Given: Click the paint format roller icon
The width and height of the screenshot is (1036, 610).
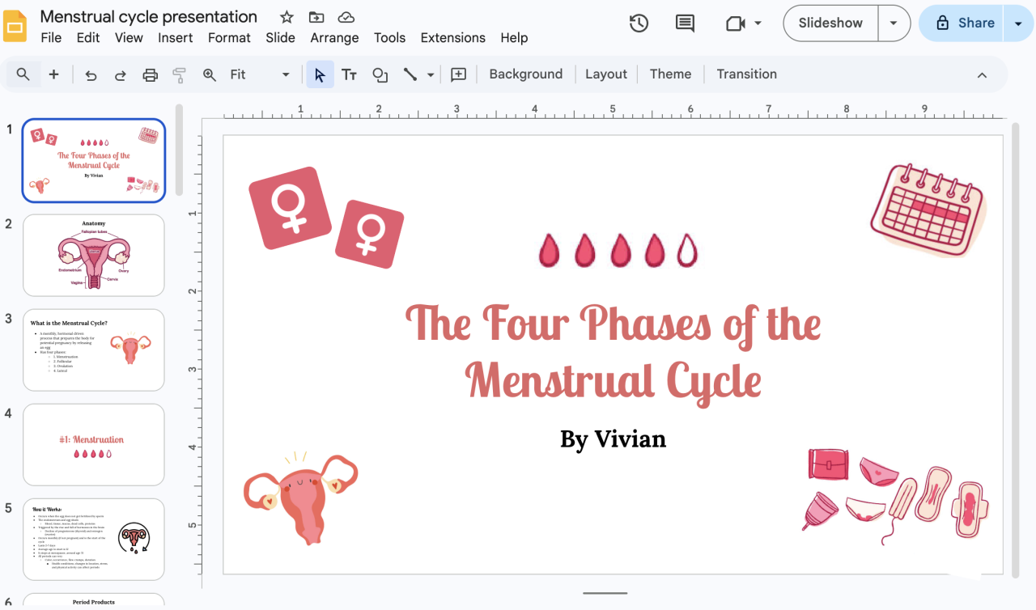Looking at the screenshot, I should click(x=180, y=74).
